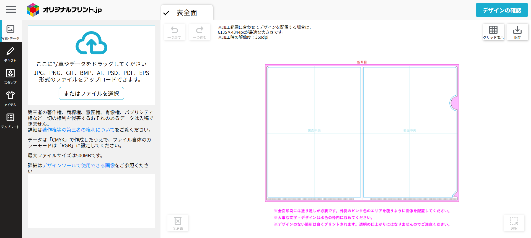Open 著作権等の第三者の権利について link
This screenshot has height=238, width=531.
[x=78, y=130]
